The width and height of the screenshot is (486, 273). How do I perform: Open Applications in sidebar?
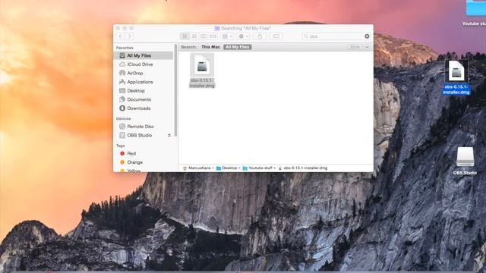(x=144, y=82)
